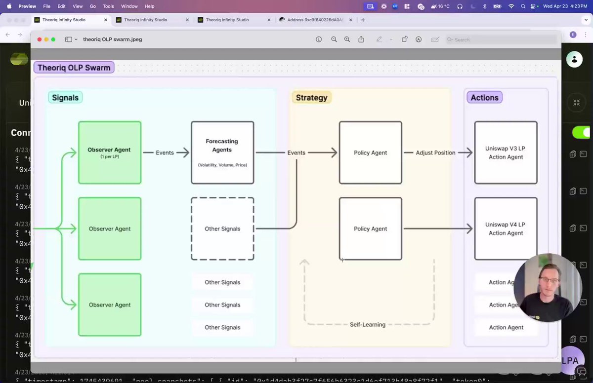Open a new browser tab with plus button
This screenshot has height=383, width=593.
point(363,20)
